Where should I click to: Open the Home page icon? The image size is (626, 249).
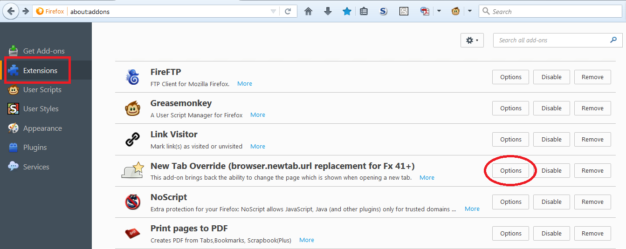[308, 12]
